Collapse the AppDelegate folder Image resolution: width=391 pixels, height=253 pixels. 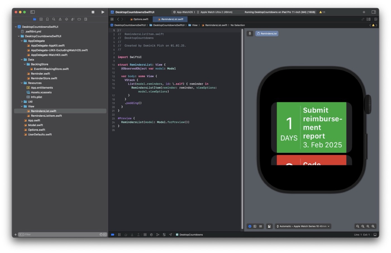(x=22, y=41)
